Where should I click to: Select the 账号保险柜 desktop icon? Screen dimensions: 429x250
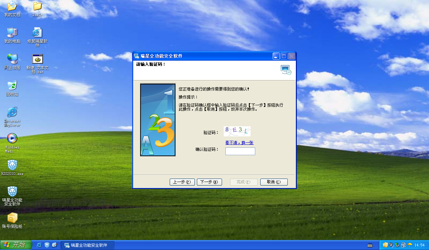point(12,221)
